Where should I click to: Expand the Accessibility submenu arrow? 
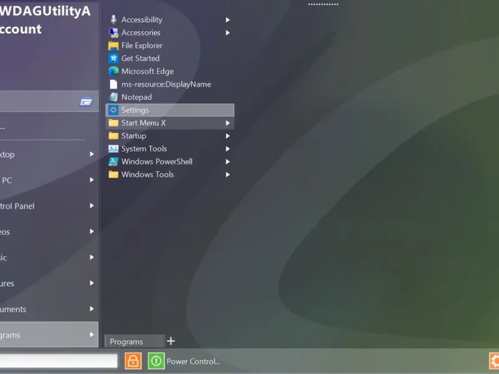[228, 20]
